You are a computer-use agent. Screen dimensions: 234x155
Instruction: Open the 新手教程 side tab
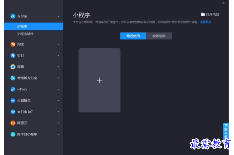(226, 131)
